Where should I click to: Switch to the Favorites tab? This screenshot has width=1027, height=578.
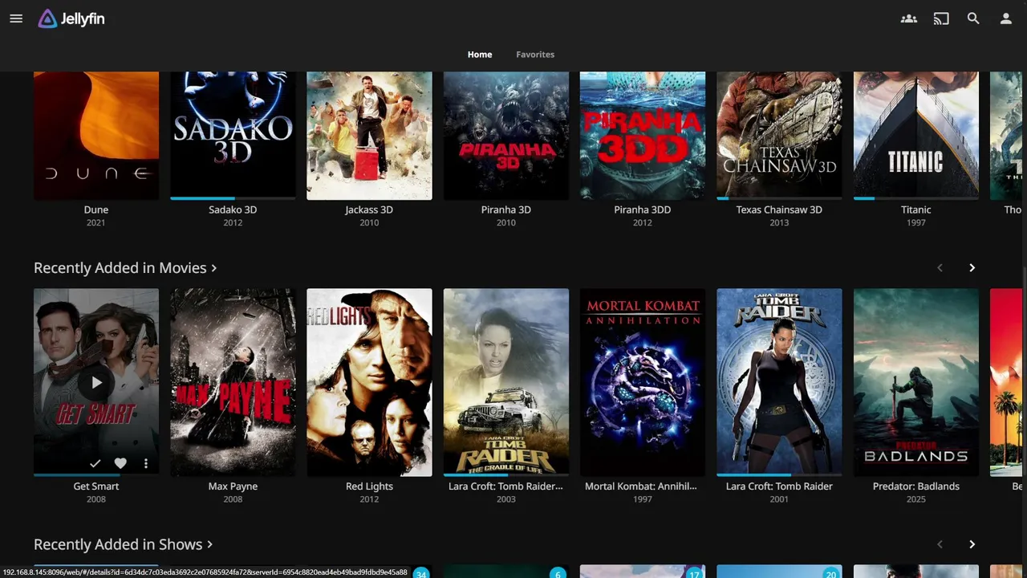click(x=535, y=55)
